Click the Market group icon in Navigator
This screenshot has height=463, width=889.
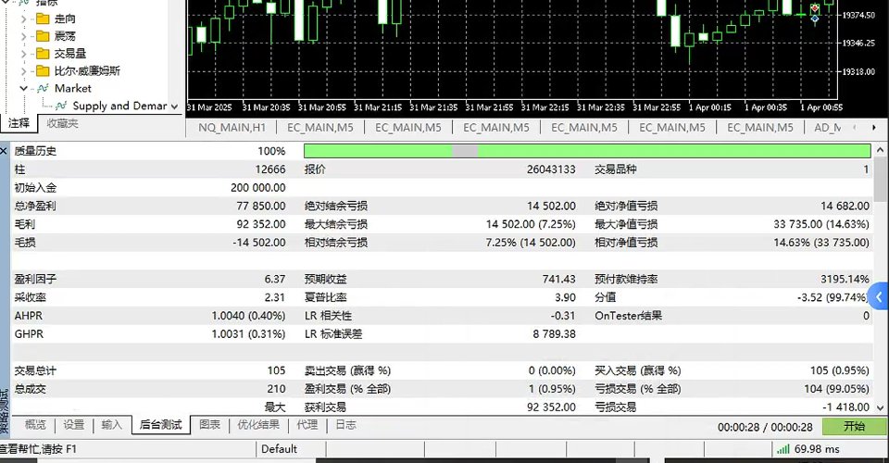point(44,88)
